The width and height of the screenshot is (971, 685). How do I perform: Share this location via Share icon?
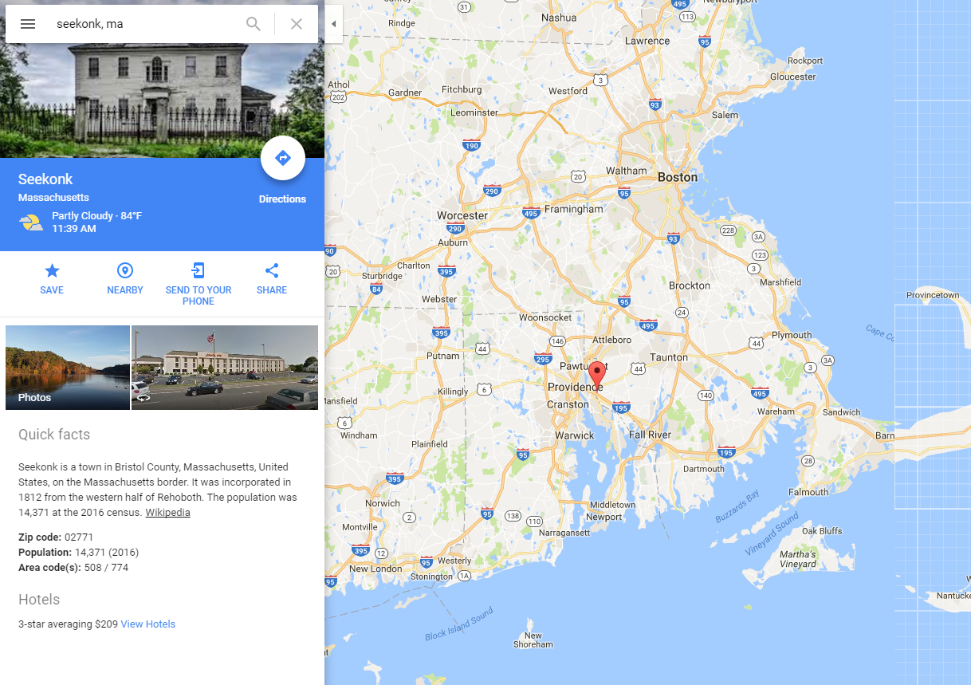click(272, 270)
